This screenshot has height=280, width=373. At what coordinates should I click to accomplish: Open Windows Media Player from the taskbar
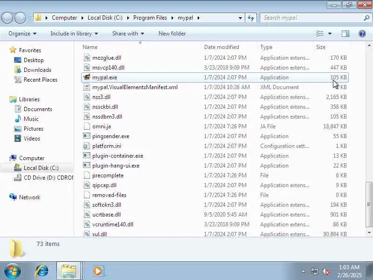coord(98,271)
